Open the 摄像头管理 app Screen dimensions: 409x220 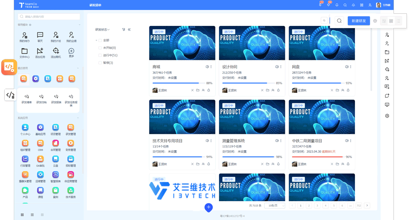click(25, 177)
